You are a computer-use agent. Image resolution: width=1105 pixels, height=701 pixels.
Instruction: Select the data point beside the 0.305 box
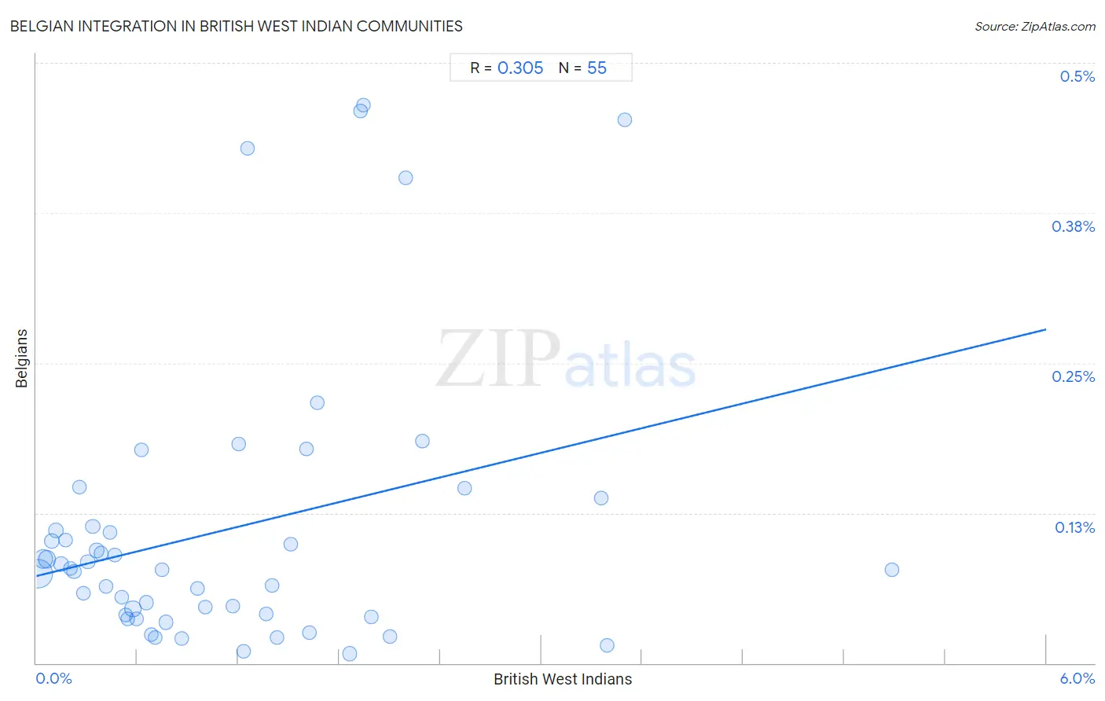pyautogui.click(x=625, y=119)
